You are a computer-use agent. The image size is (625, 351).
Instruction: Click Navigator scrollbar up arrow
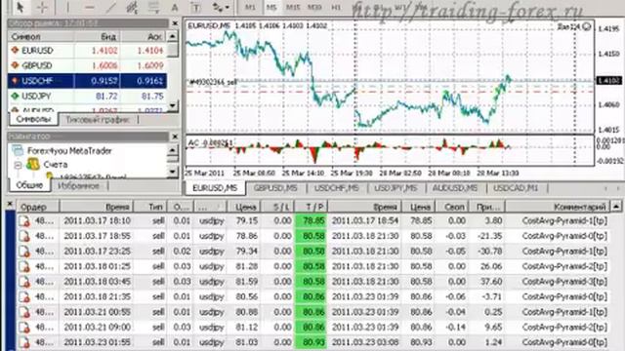[x=172, y=149]
